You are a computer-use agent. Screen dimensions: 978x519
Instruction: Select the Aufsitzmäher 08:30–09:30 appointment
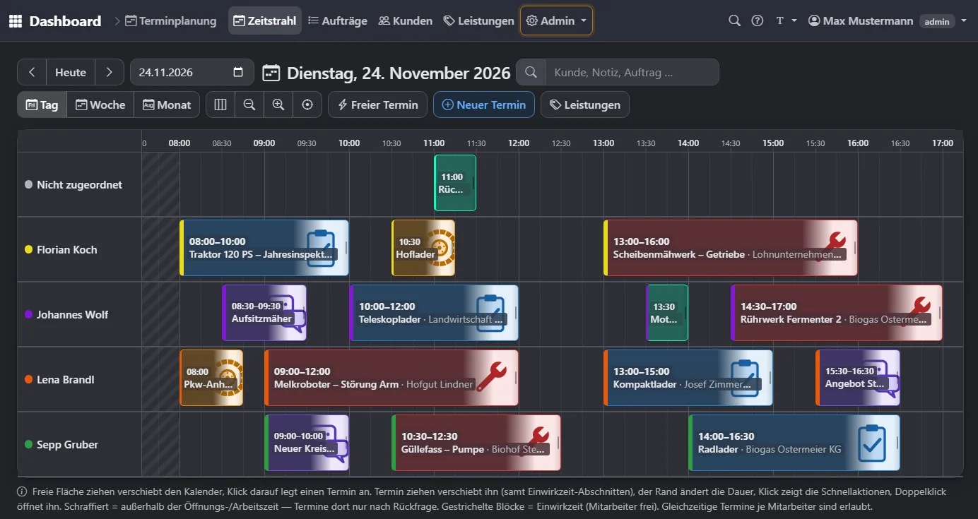[264, 313]
